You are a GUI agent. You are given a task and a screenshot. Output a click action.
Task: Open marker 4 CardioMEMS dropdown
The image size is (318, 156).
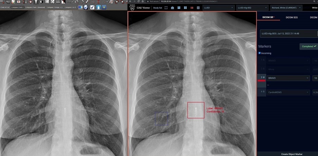pos(288,92)
